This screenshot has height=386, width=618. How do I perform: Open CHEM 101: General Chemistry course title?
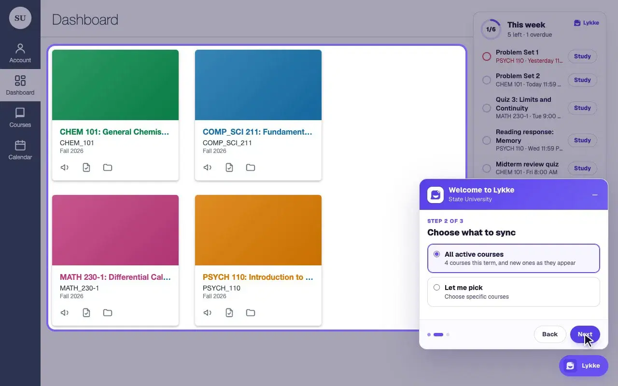(114, 132)
